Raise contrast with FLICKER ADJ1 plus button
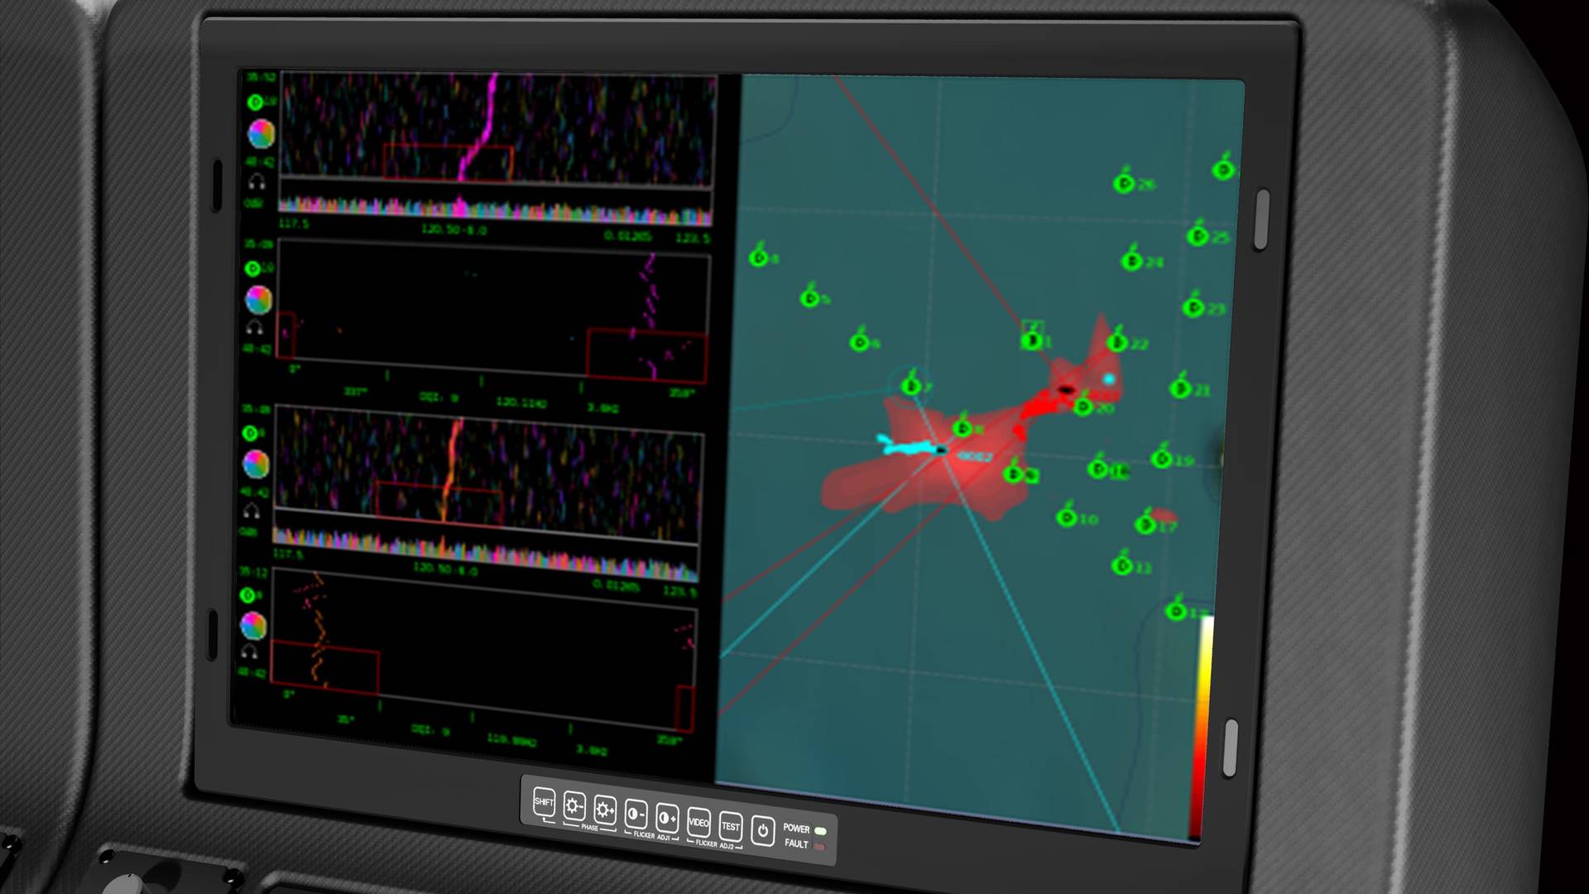Image resolution: width=1589 pixels, height=894 pixels. coord(667,818)
